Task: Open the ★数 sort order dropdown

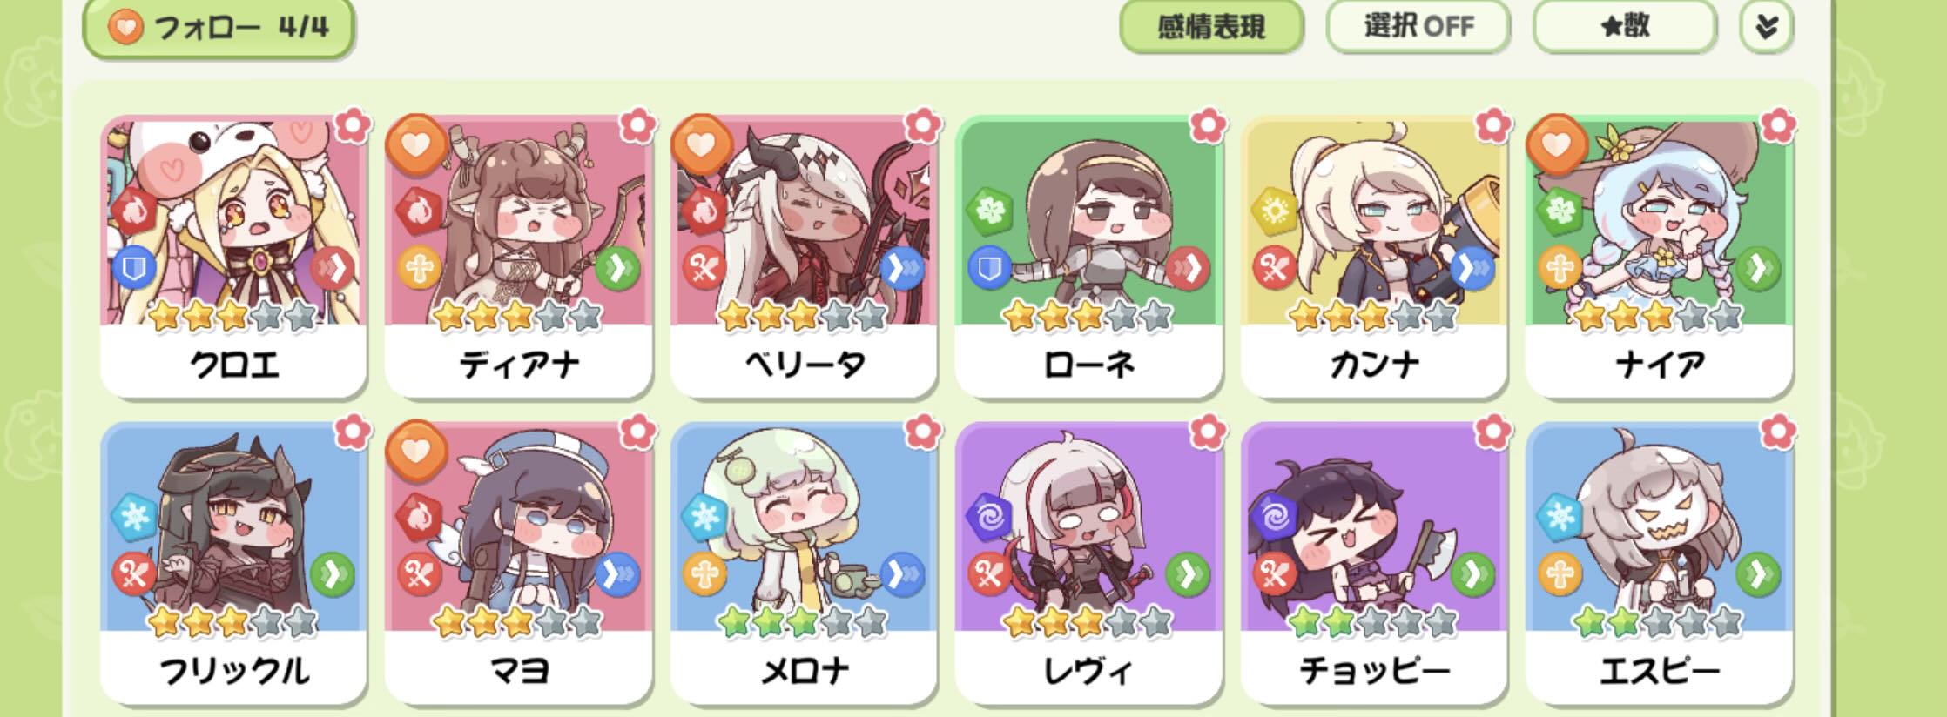Action: 1625,27
